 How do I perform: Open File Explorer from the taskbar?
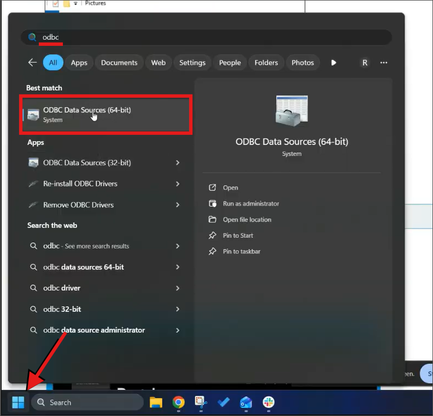point(156,402)
